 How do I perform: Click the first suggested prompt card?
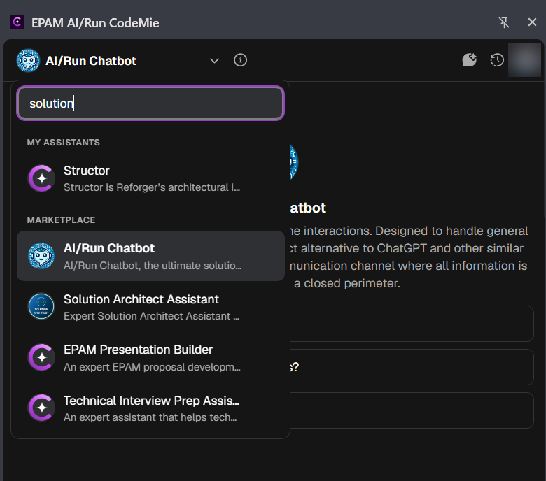point(412,324)
